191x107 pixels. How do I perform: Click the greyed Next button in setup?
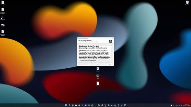pos(103,64)
